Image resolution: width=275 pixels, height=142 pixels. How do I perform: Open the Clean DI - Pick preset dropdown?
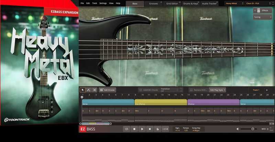tap(257, 3)
